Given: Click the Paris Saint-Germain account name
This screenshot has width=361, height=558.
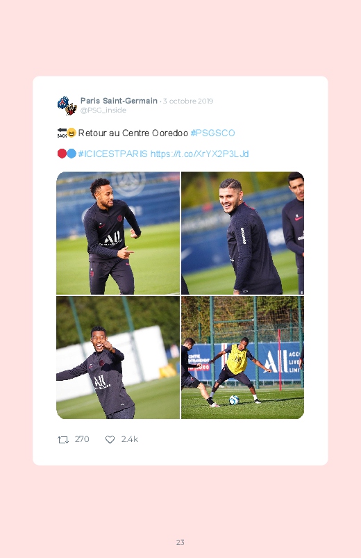Looking at the screenshot, I should [119, 101].
